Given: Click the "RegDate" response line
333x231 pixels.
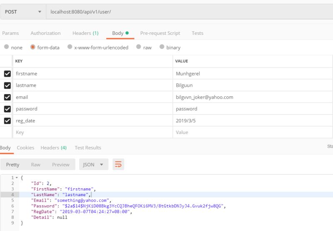Looking at the screenshot, I should pos(82,212).
